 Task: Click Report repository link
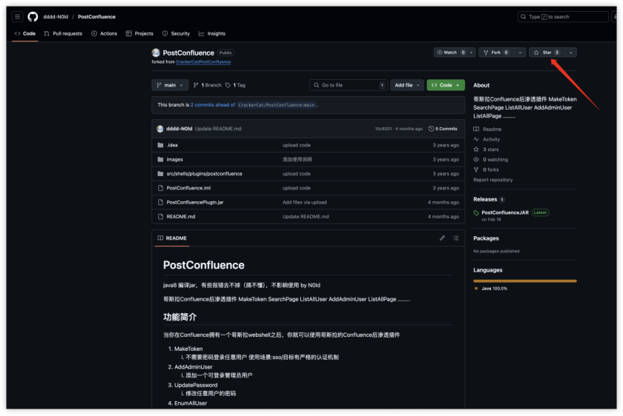tap(492, 180)
